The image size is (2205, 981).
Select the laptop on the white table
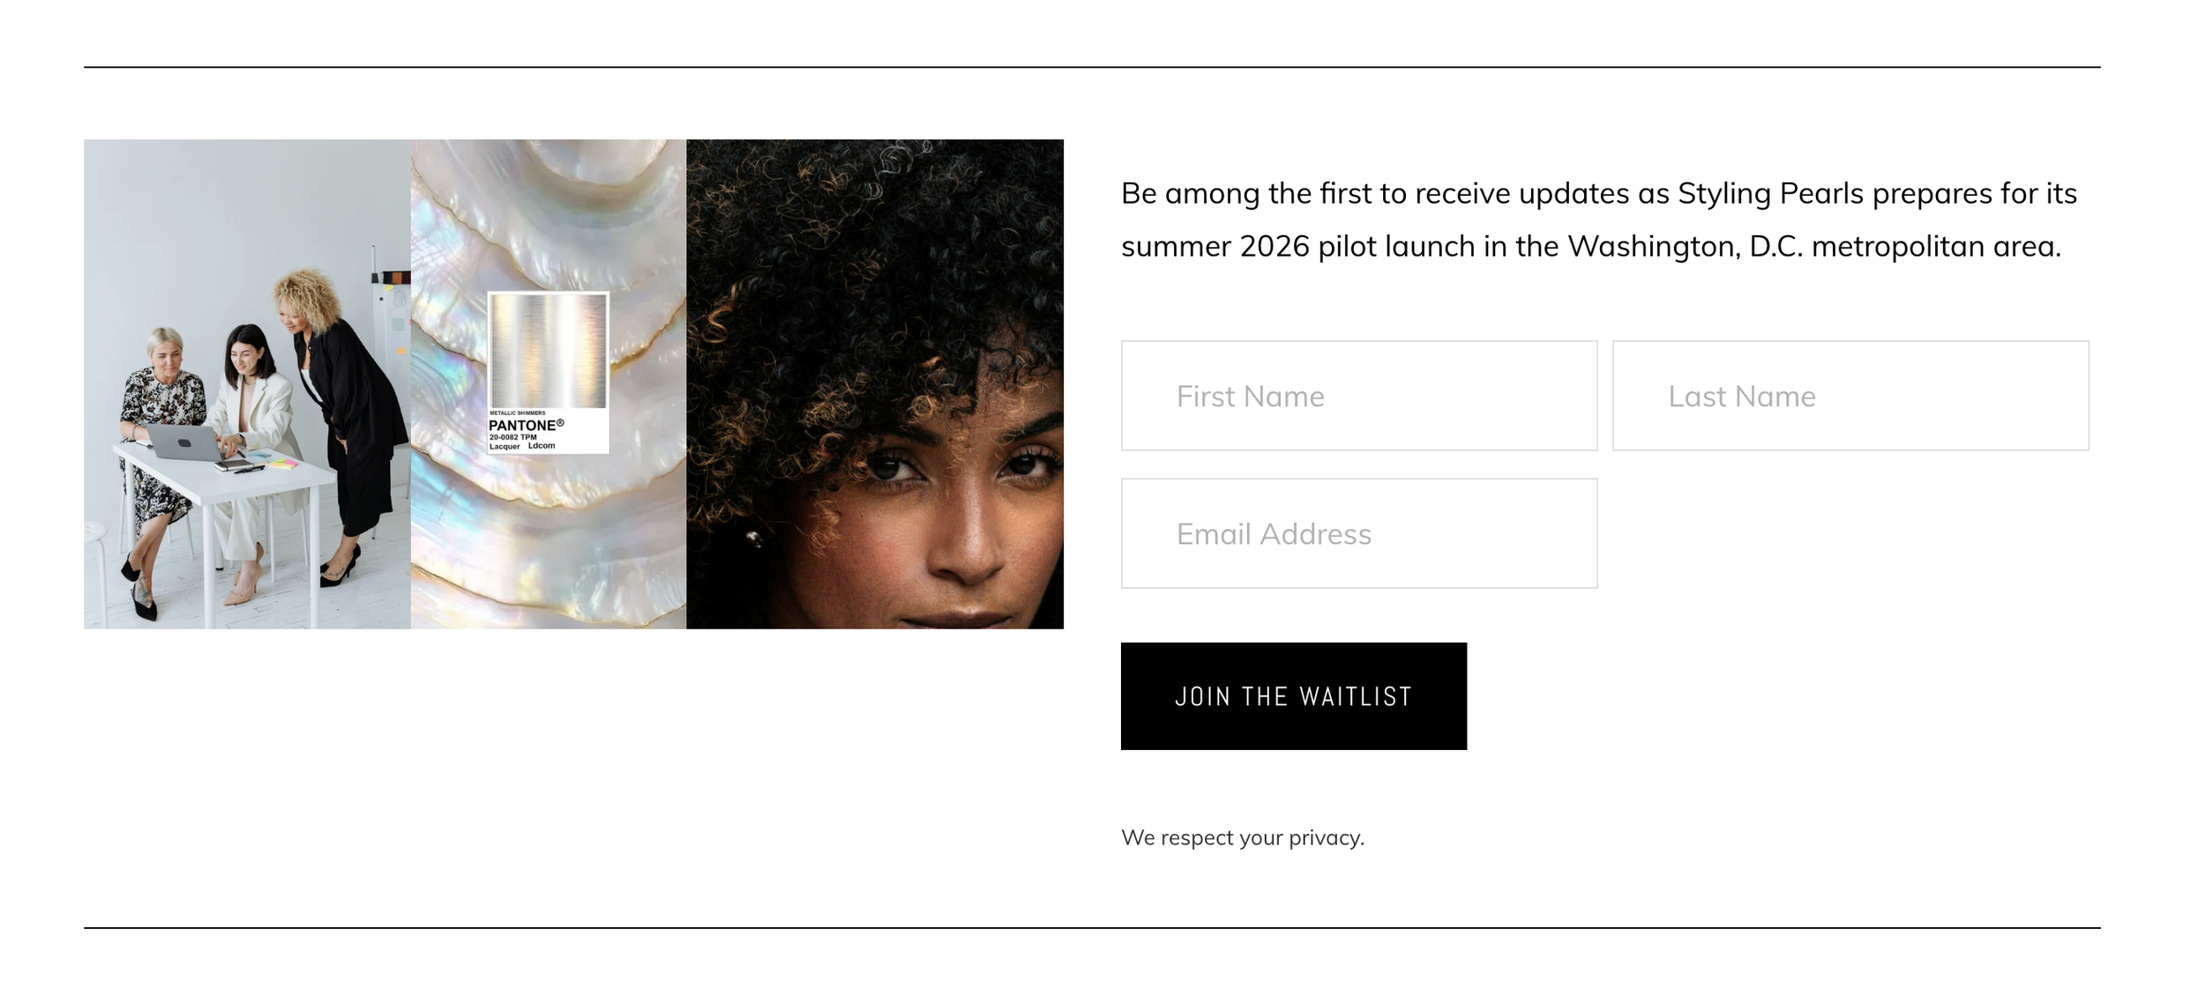click(183, 443)
